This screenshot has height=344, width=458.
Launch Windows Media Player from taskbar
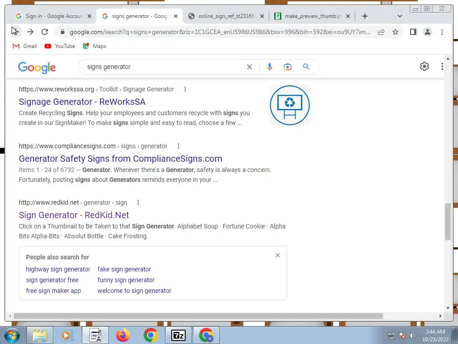click(x=67, y=335)
